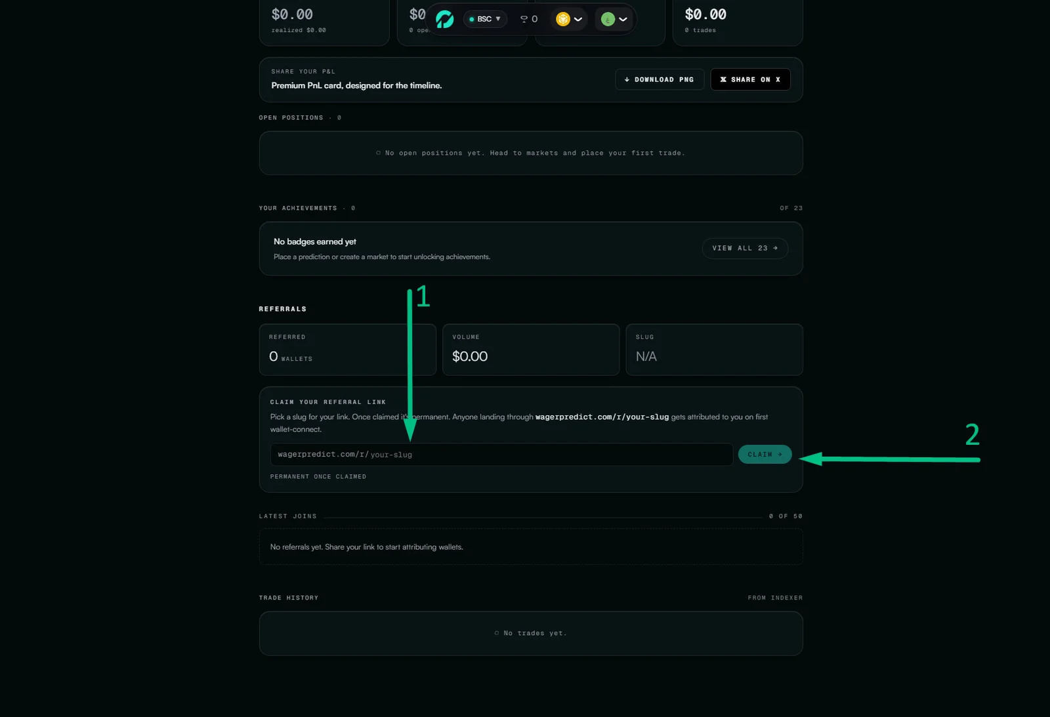Expand the BNB token dropdown

click(x=569, y=19)
